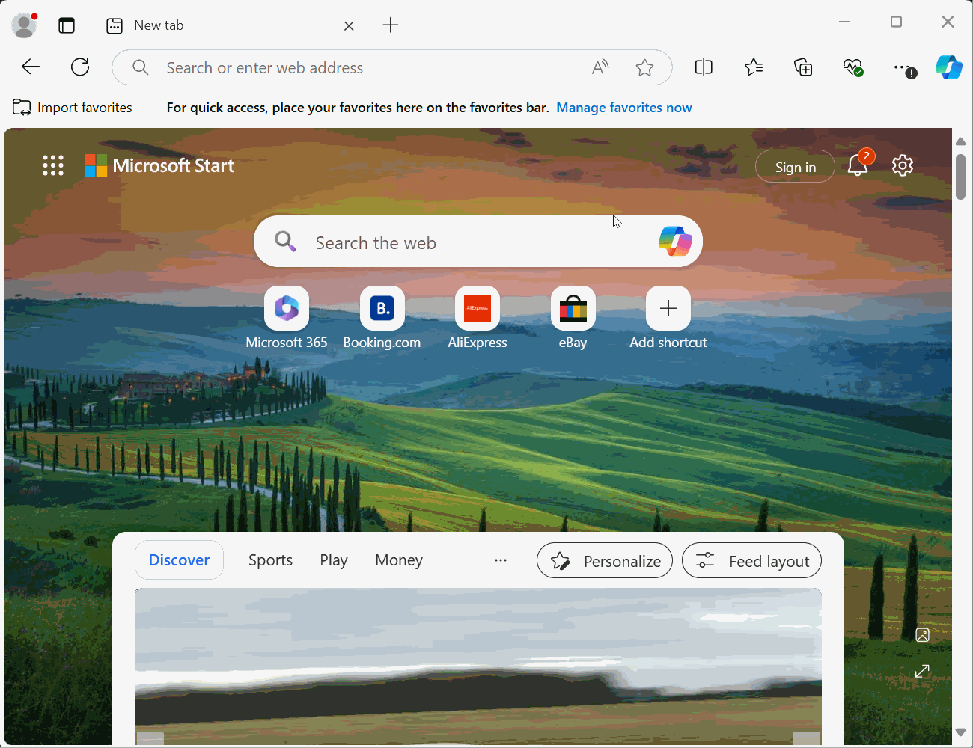The image size is (973, 748).
Task: Open the Feed layout options
Action: pyautogui.click(x=751, y=561)
